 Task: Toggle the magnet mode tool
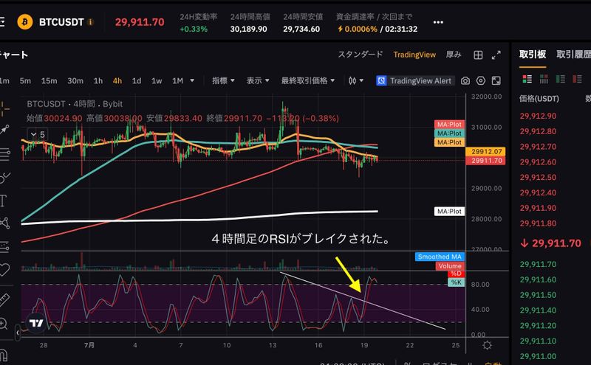coord(3,355)
